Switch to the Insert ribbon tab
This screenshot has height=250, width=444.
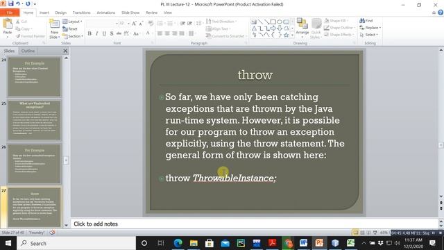point(44,12)
